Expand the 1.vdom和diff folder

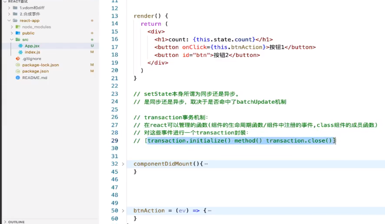[9, 8]
